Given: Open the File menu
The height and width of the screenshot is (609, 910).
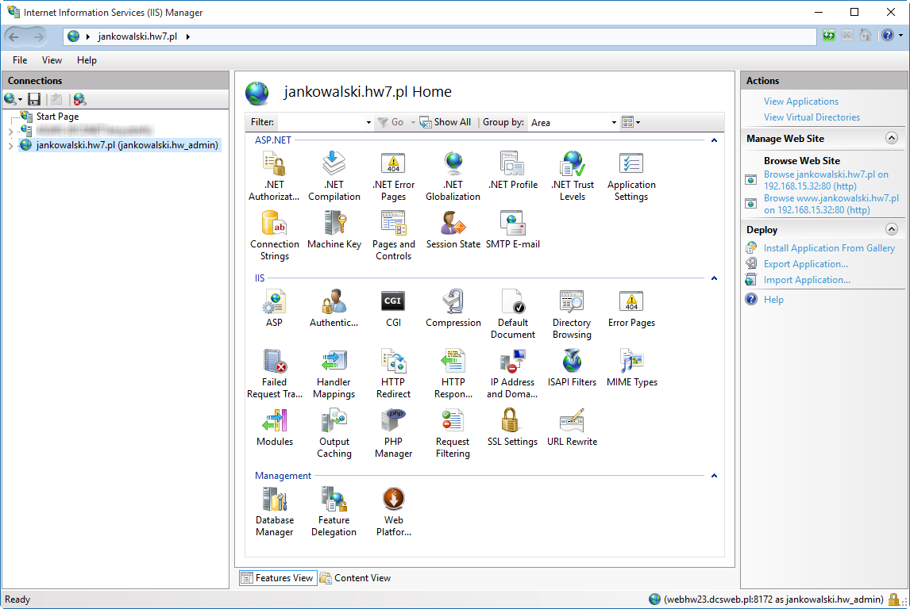Looking at the screenshot, I should point(20,60).
